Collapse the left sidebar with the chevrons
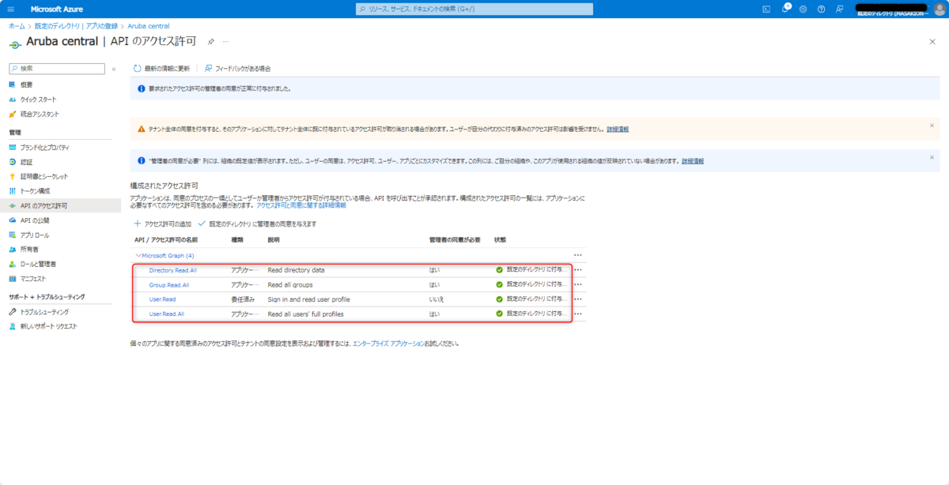Image resolution: width=949 pixels, height=485 pixels. (x=114, y=69)
